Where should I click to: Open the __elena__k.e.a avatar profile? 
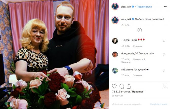point(115,41)
